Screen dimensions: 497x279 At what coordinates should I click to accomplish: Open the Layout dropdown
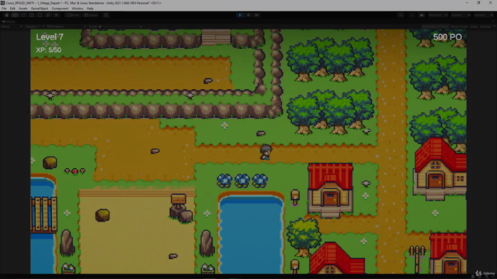click(483, 15)
